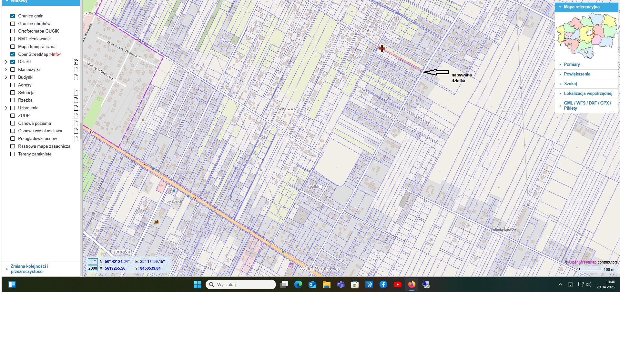
Task: Open the Pomiary panel section
Action: (x=572, y=65)
